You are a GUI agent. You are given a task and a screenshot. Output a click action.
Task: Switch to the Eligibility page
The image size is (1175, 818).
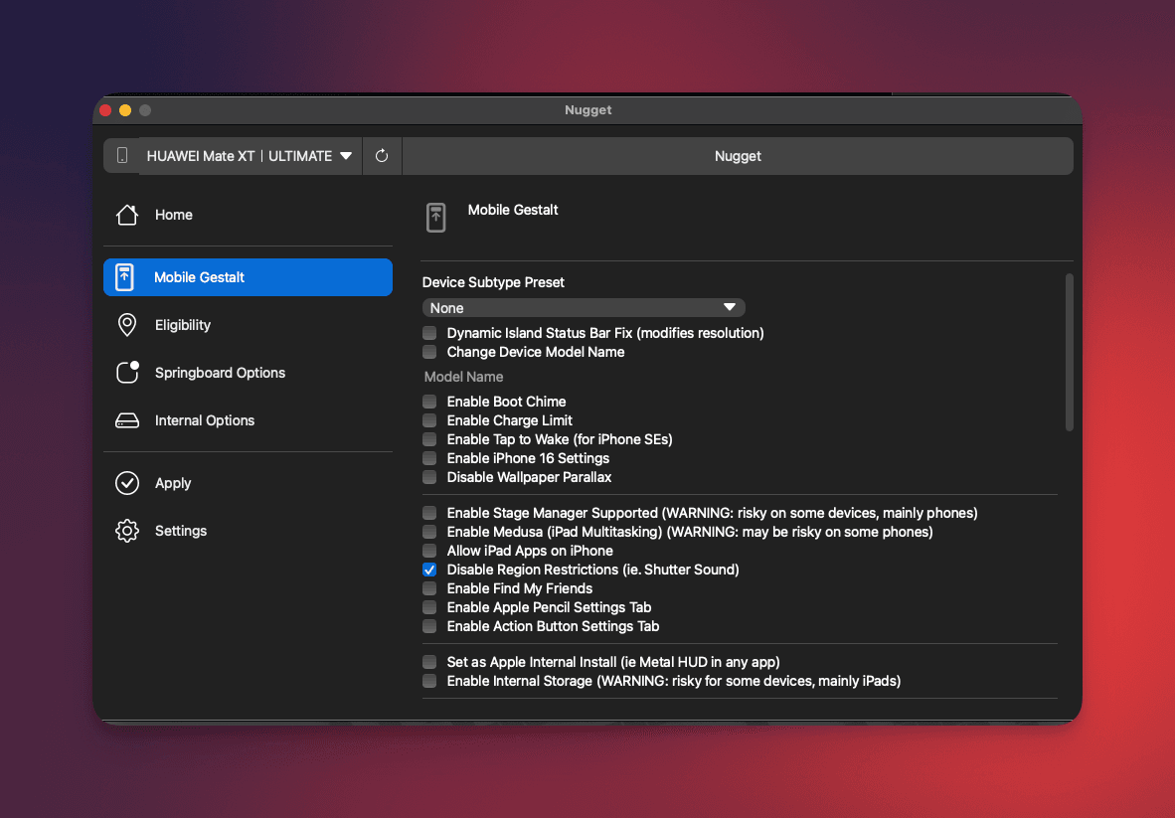tap(183, 325)
